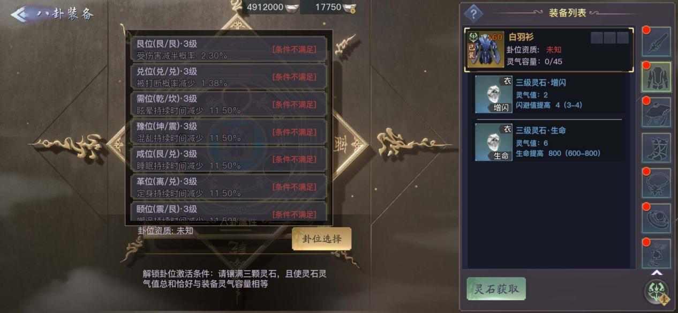Select the necklace equipment slot
The width and height of the screenshot is (678, 313).
[x=656, y=183]
